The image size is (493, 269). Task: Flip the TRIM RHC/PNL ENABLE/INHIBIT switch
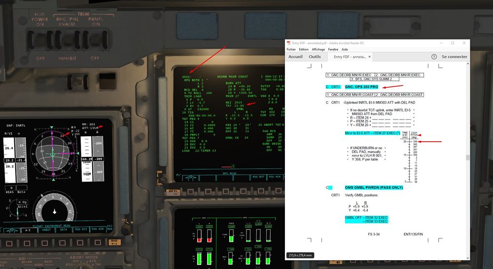(x=67, y=40)
